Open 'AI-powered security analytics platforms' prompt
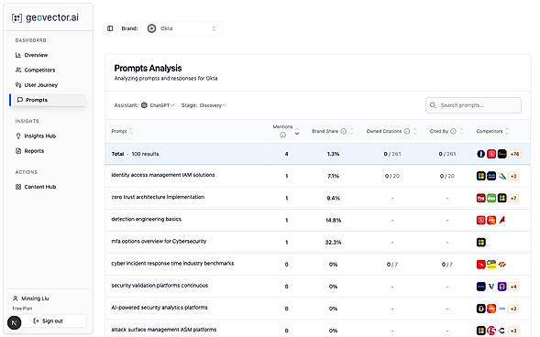Screen dimensions: 540x337 pos(160,308)
